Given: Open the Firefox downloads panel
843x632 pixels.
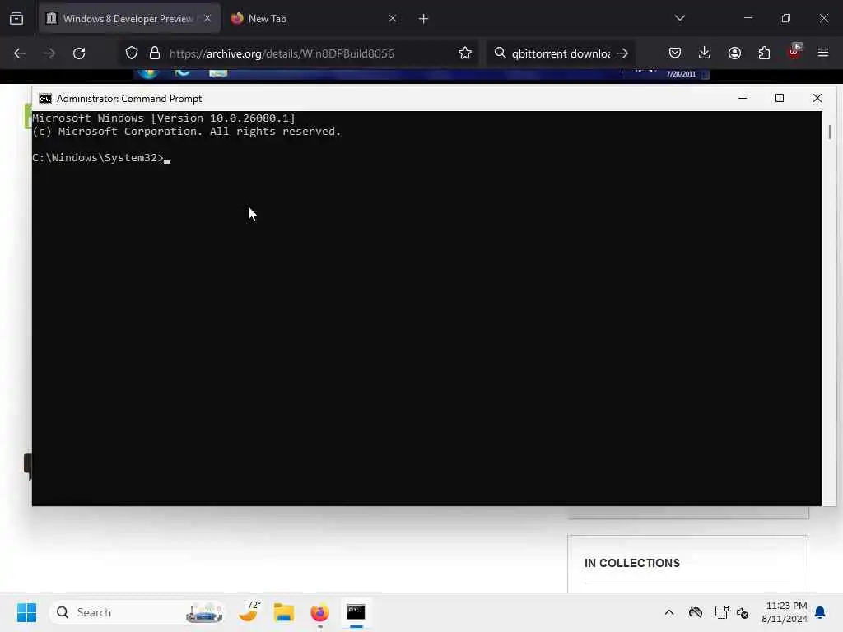Looking at the screenshot, I should pos(705,53).
